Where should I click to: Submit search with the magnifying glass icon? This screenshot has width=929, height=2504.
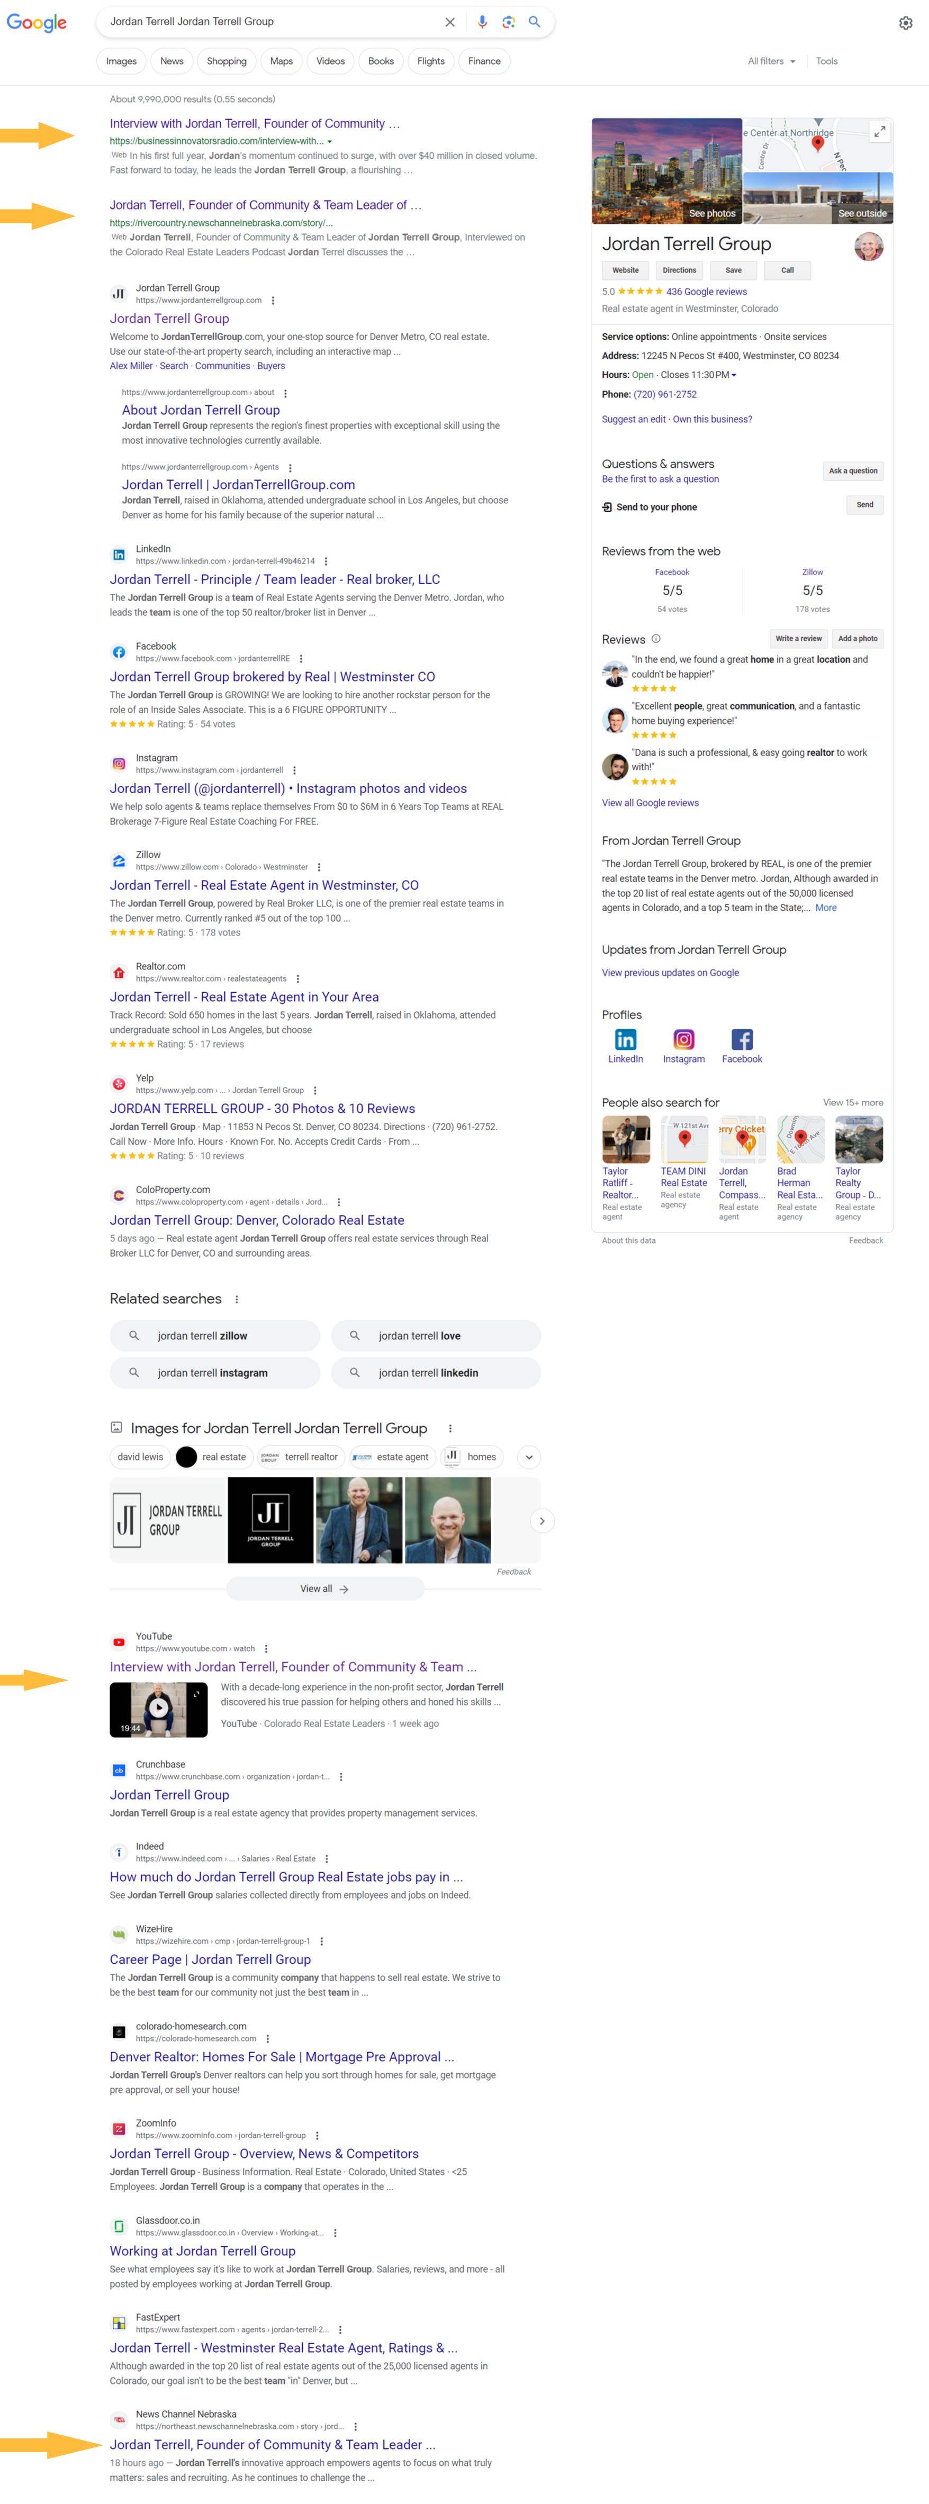(x=534, y=21)
